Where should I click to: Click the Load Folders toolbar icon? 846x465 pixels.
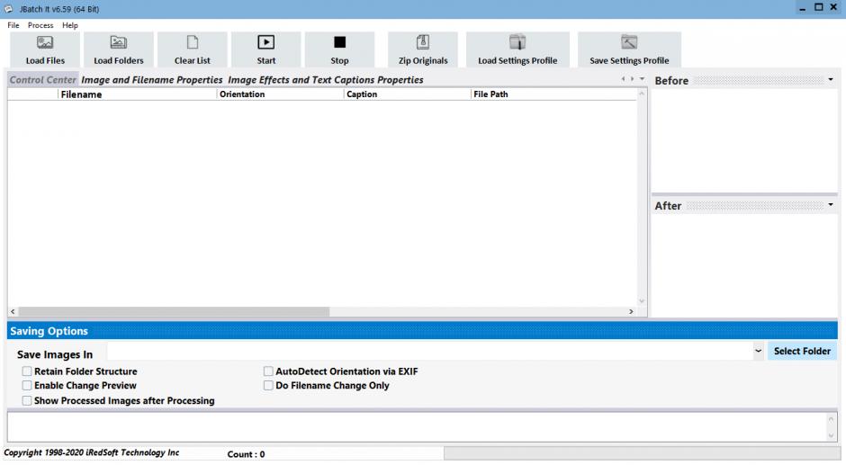pyautogui.click(x=118, y=42)
